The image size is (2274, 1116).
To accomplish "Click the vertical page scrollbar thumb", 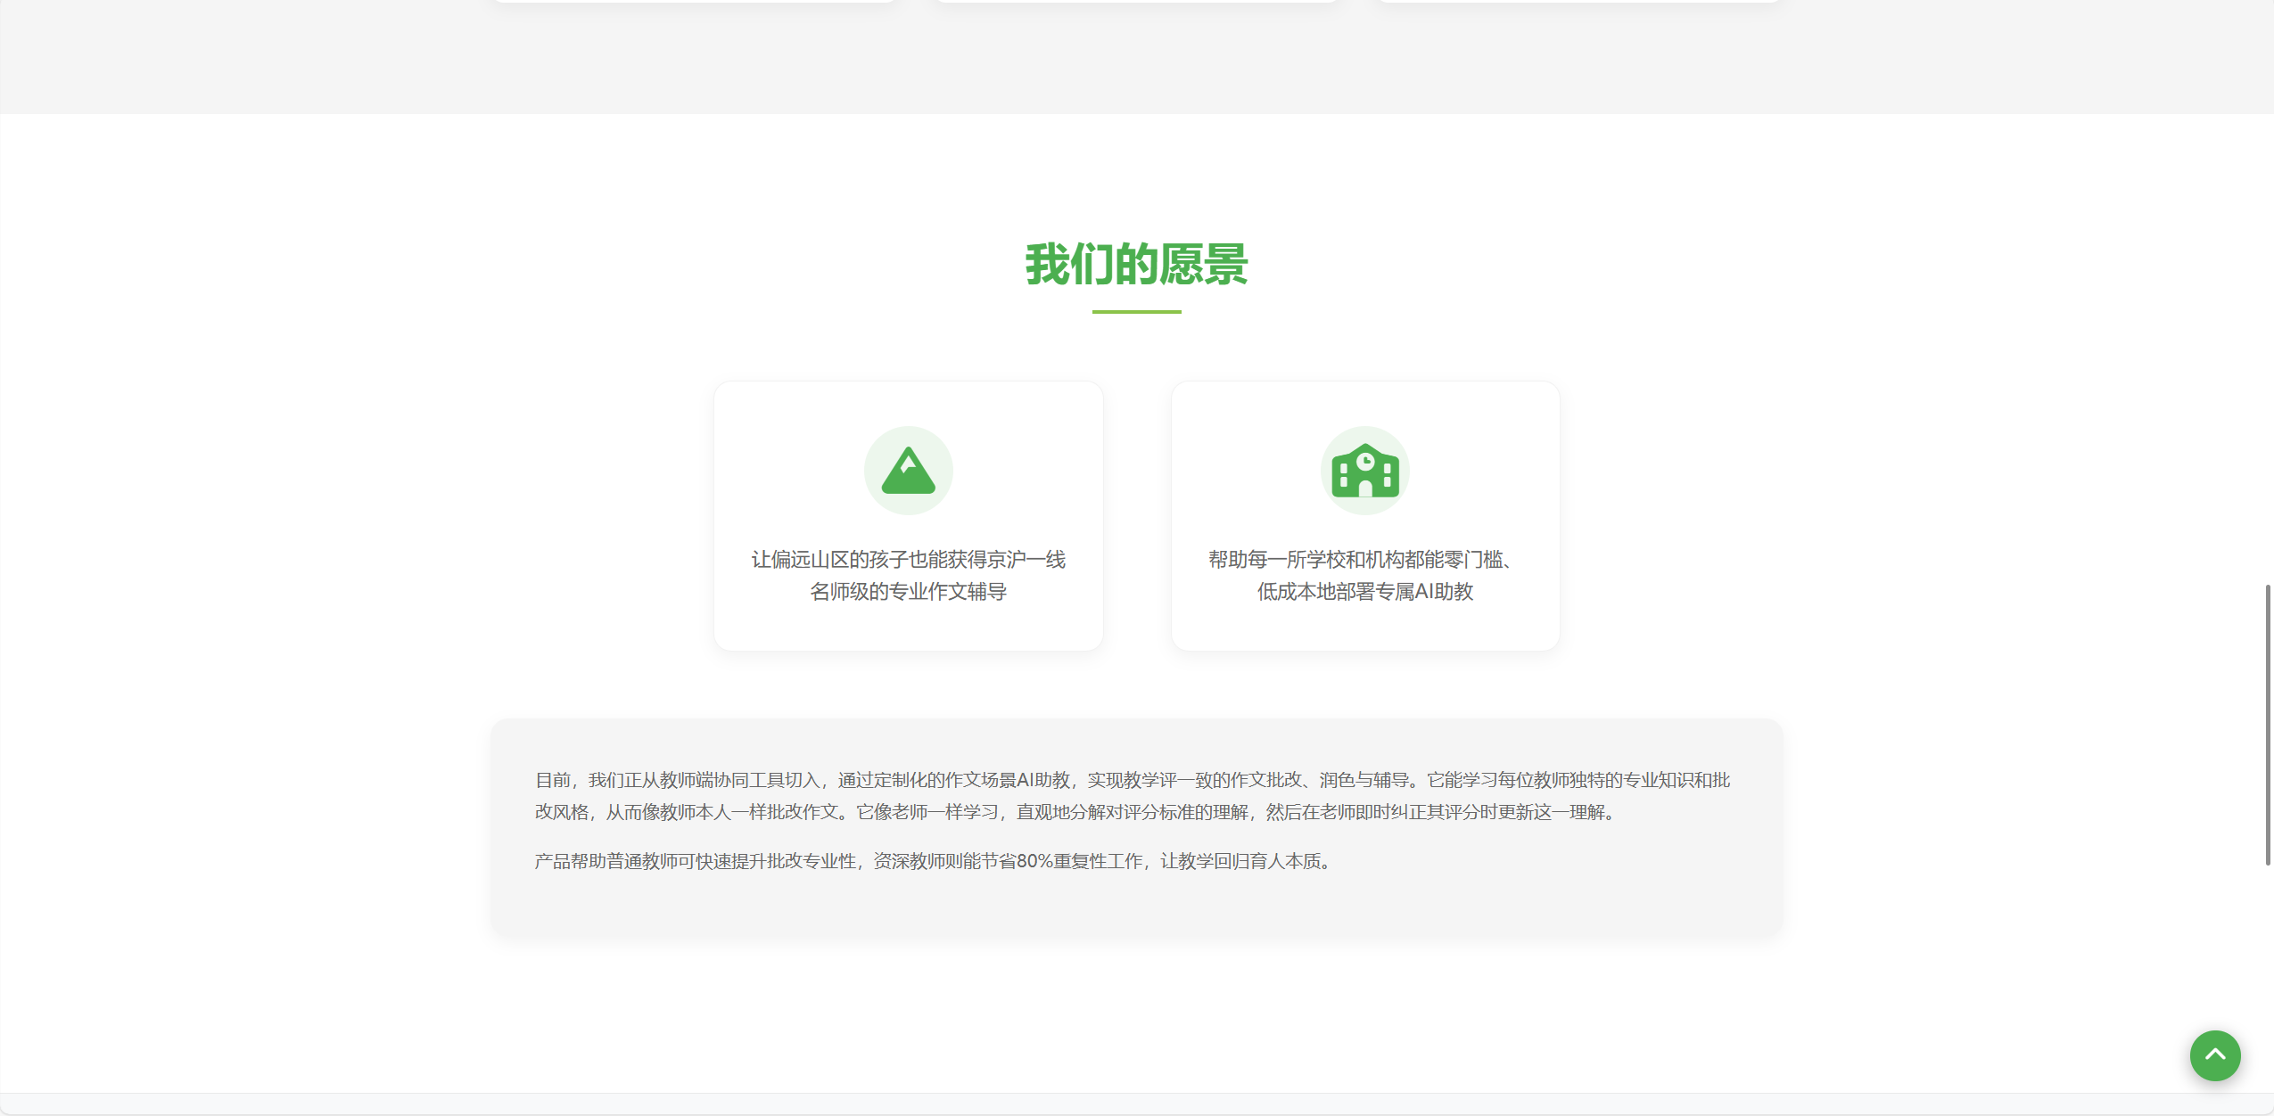I will pyautogui.click(x=2268, y=725).
